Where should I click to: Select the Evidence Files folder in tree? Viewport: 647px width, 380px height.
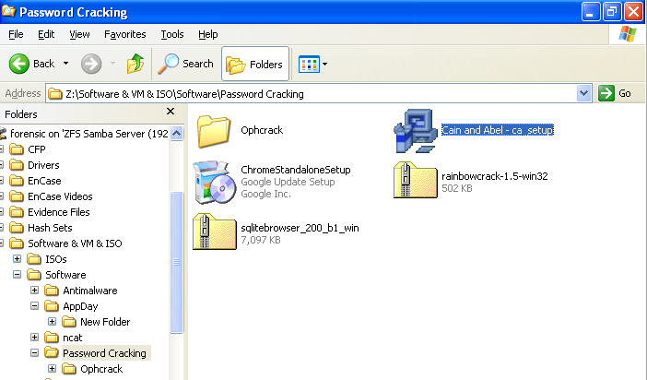pos(59,212)
